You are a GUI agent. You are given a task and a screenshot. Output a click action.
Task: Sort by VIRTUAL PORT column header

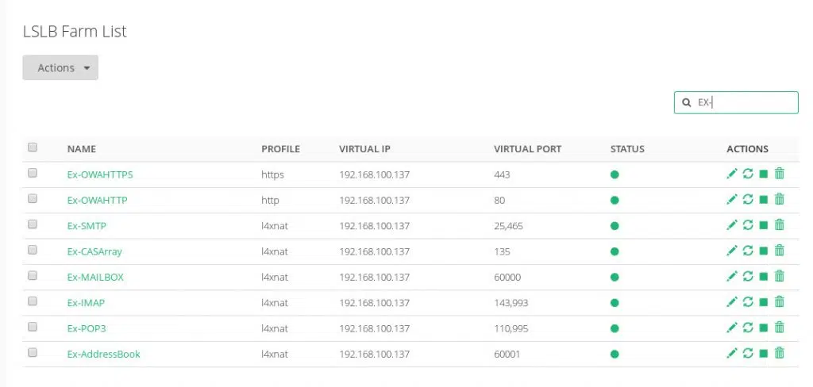527,149
